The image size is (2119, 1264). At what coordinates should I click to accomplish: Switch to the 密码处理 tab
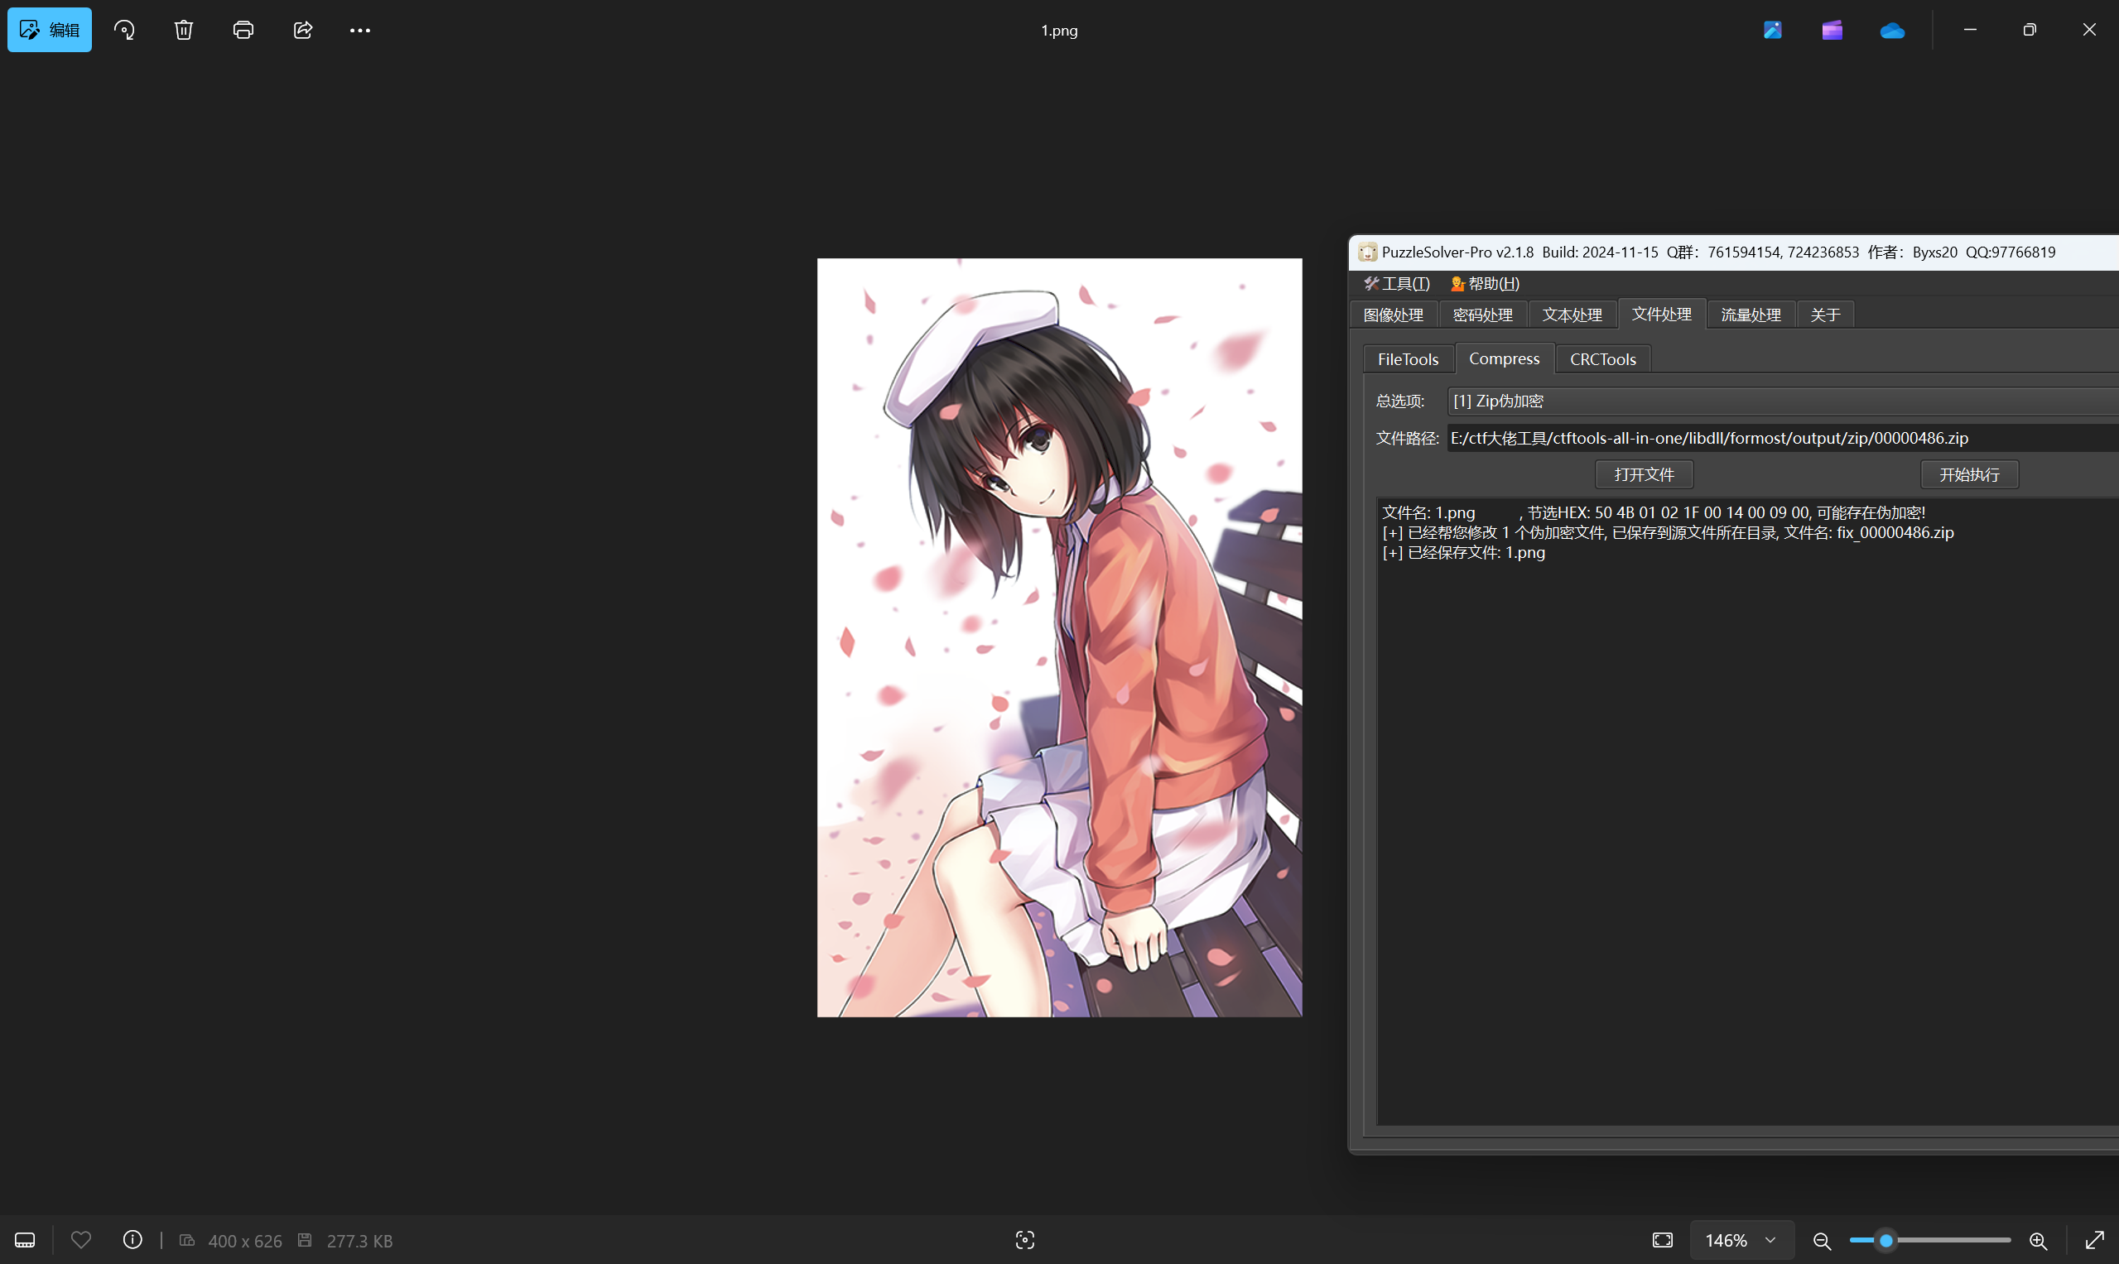[x=1483, y=315]
